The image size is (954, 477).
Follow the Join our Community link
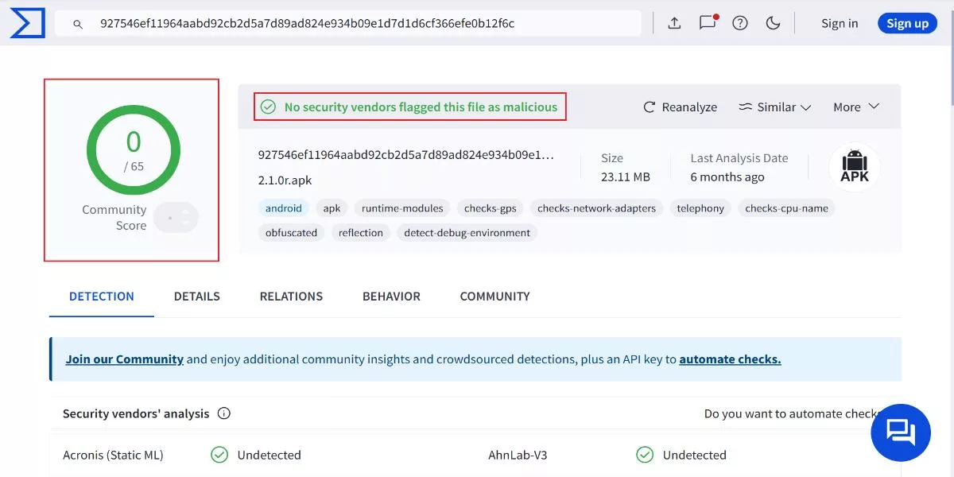(x=125, y=359)
